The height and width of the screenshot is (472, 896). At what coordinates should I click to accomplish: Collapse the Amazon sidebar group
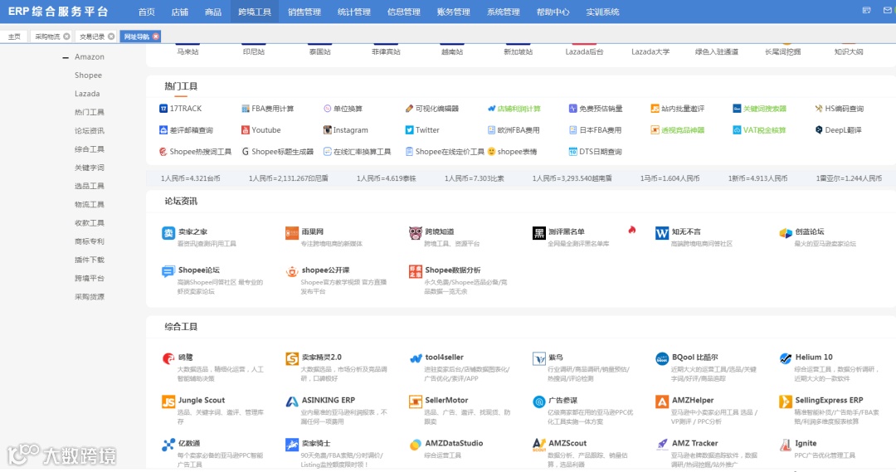[x=66, y=57]
